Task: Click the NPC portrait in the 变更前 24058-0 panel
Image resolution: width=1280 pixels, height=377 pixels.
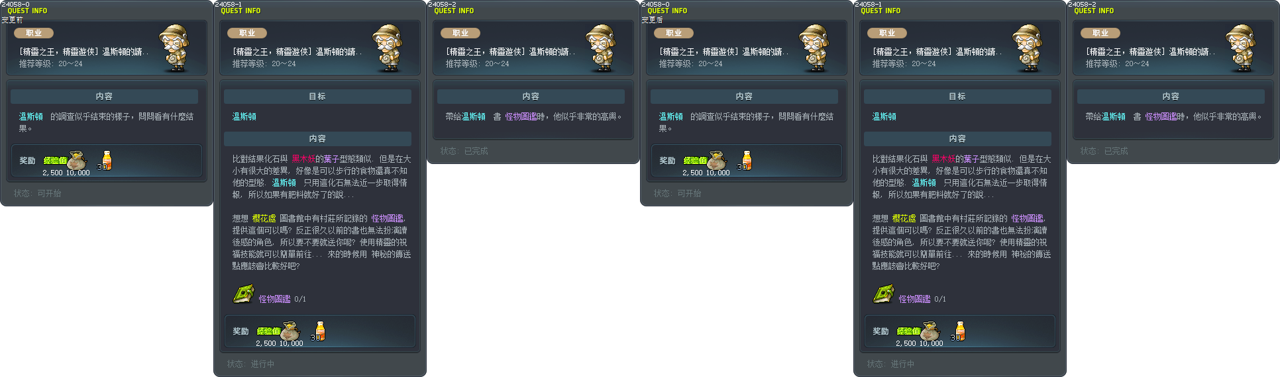Action: click(x=175, y=48)
